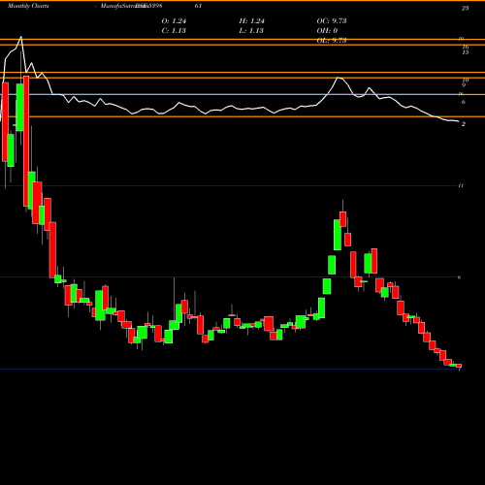Click the "61" value in the header
Image resolution: width=485 pixels, height=485 pixels.
198,6
